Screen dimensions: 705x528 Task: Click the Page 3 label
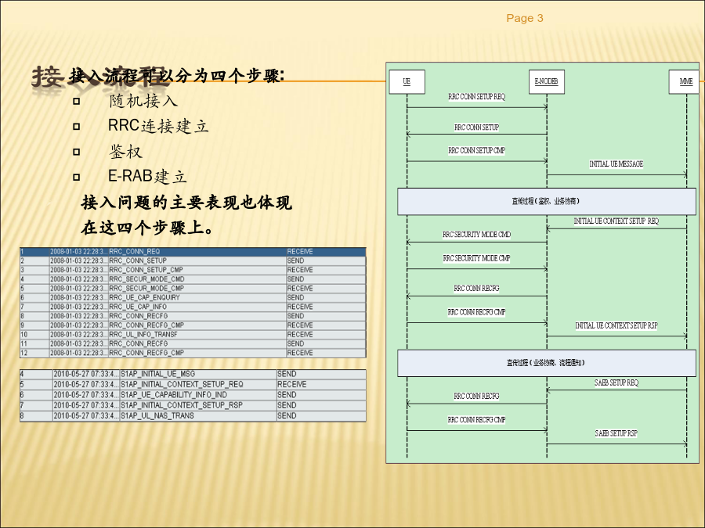(525, 18)
